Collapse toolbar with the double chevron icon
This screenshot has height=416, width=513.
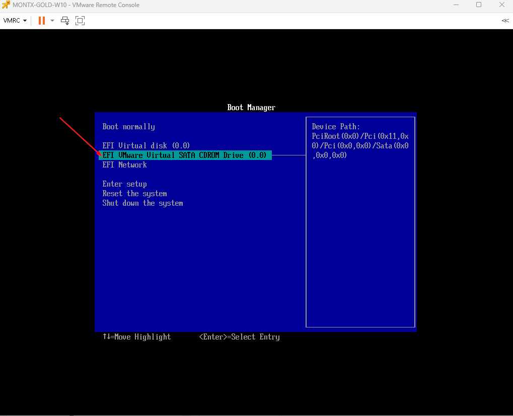[505, 21]
